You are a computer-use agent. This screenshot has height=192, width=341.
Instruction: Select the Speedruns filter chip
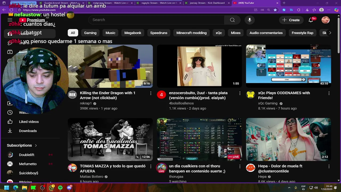(x=159, y=33)
